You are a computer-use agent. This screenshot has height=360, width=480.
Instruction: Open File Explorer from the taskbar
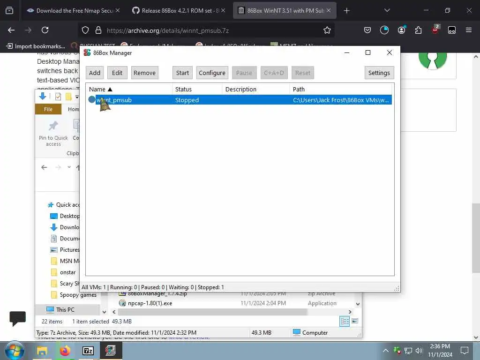pyautogui.click(x=42, y=351)
